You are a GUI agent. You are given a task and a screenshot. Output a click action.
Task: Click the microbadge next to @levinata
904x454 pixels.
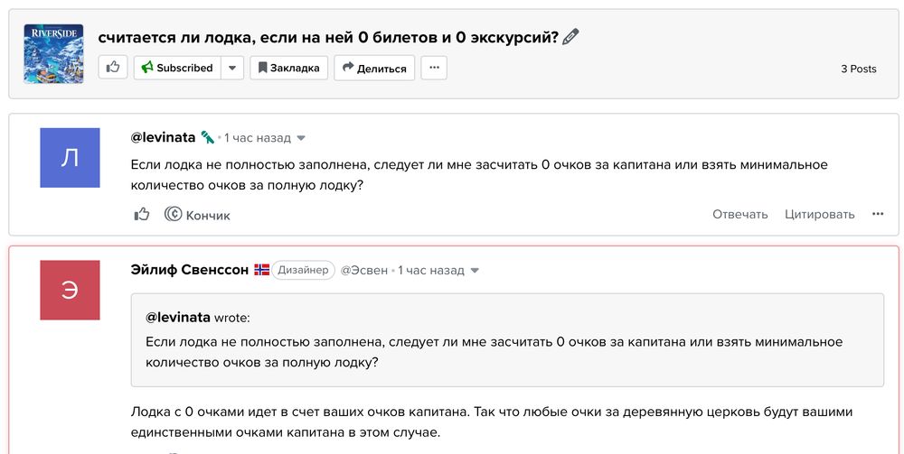point(208,137)
